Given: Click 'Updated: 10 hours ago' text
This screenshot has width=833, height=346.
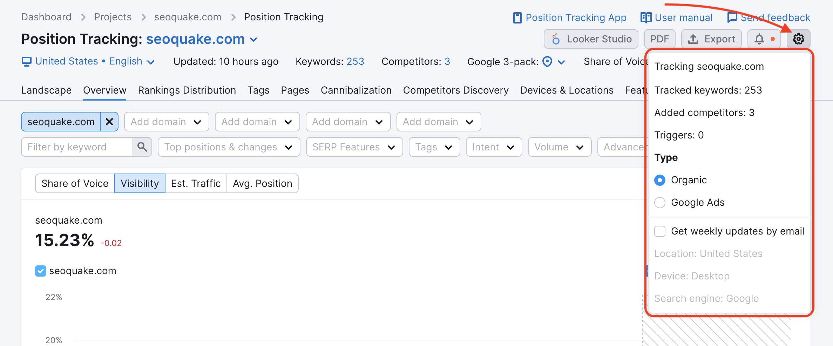Looking at the screenshot, I should click(x=226, y=62).
